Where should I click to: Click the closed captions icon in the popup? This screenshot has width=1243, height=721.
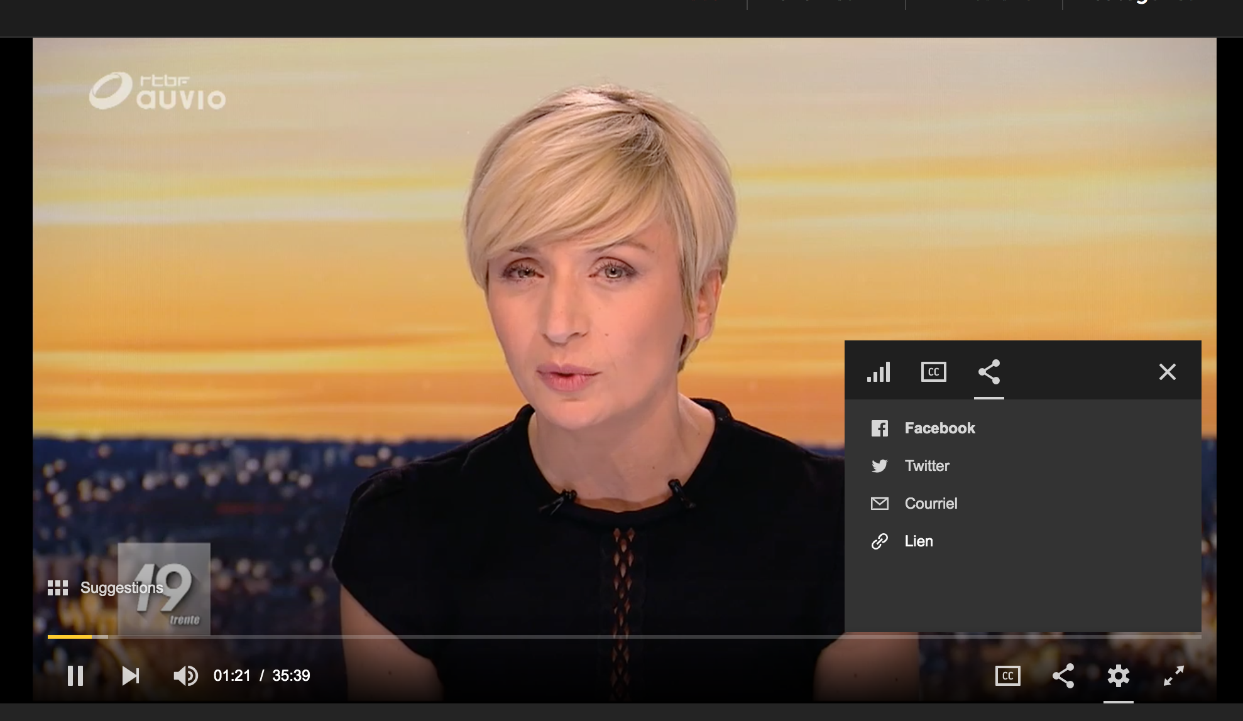(x=933, y=372)
